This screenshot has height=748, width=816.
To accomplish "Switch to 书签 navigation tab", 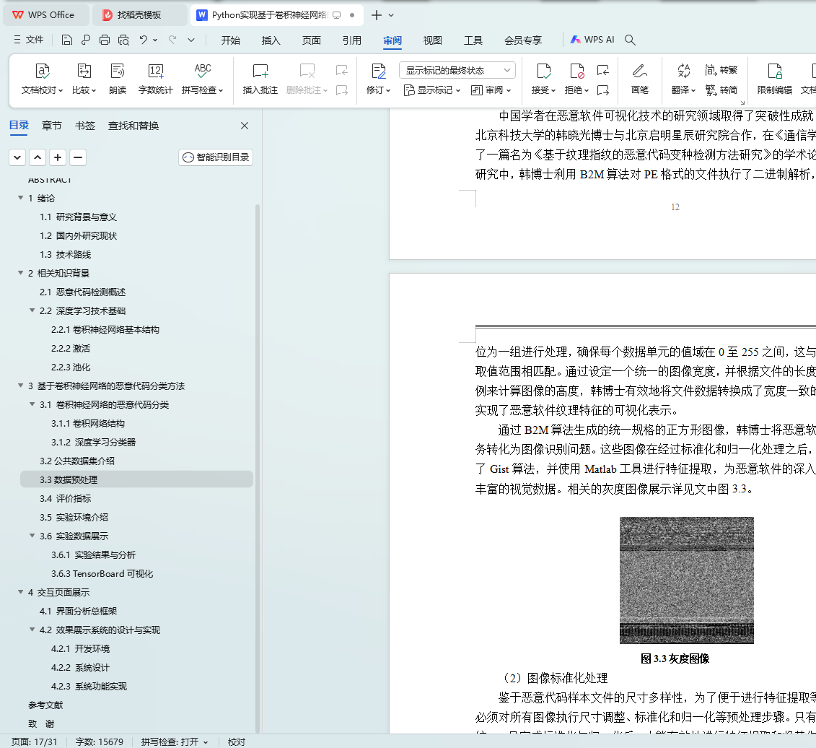I will (85, 126).
